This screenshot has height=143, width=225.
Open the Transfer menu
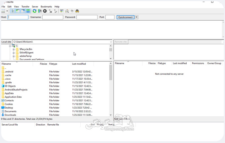25,6
